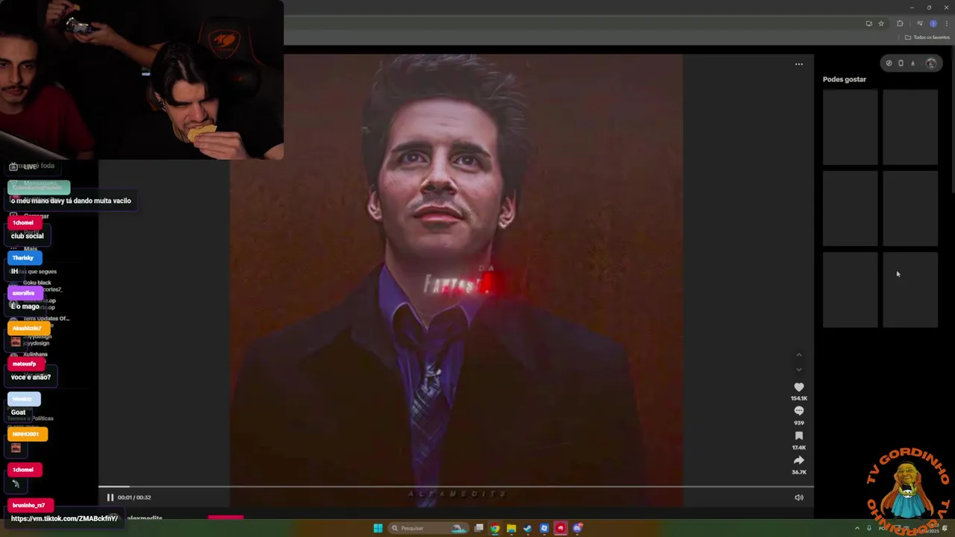The height and width of the screenshot is (537, 955).
Task: Click the share count 36.7K
Action: pyautogui.click(x=799, y=472)
